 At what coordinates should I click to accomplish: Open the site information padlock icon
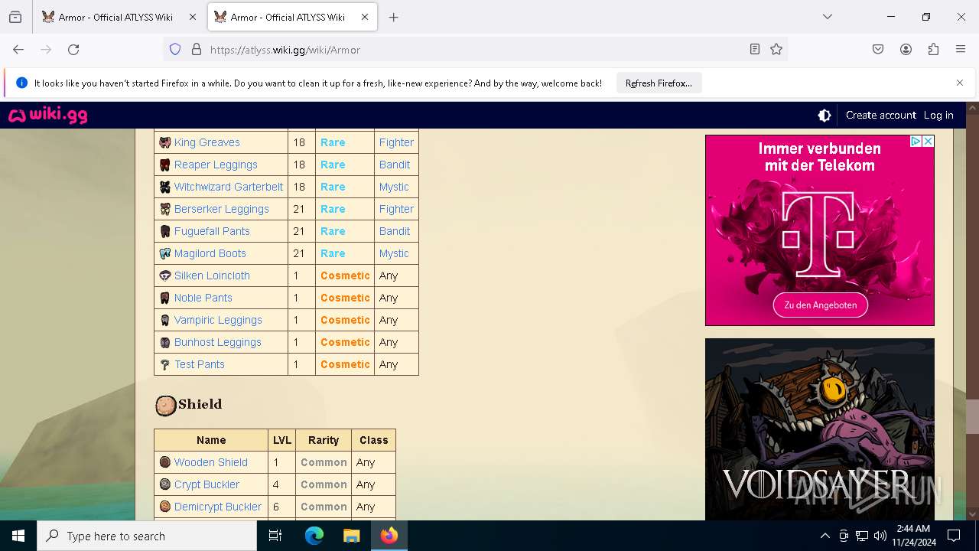pos(197,50)
